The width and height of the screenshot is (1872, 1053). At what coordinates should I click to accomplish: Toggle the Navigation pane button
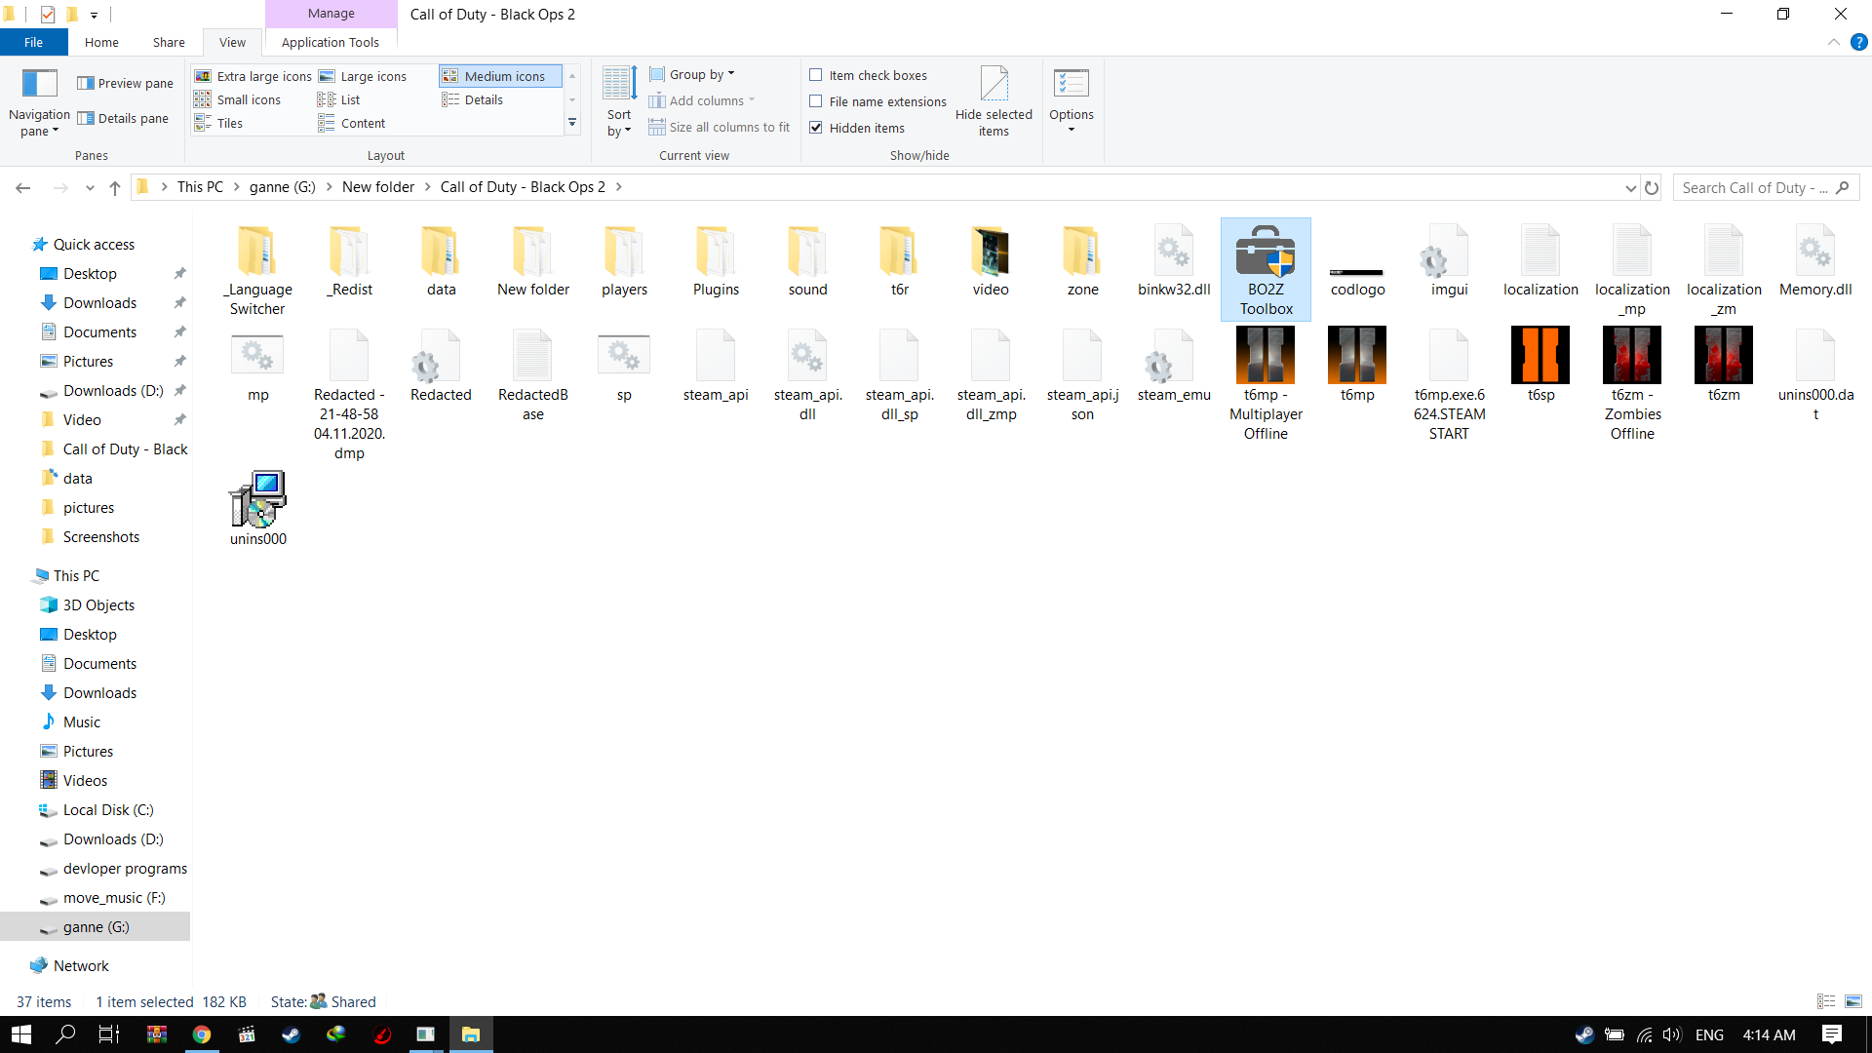[x=39, y=102]
